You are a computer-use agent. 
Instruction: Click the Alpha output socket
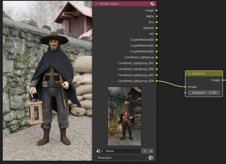156,16
